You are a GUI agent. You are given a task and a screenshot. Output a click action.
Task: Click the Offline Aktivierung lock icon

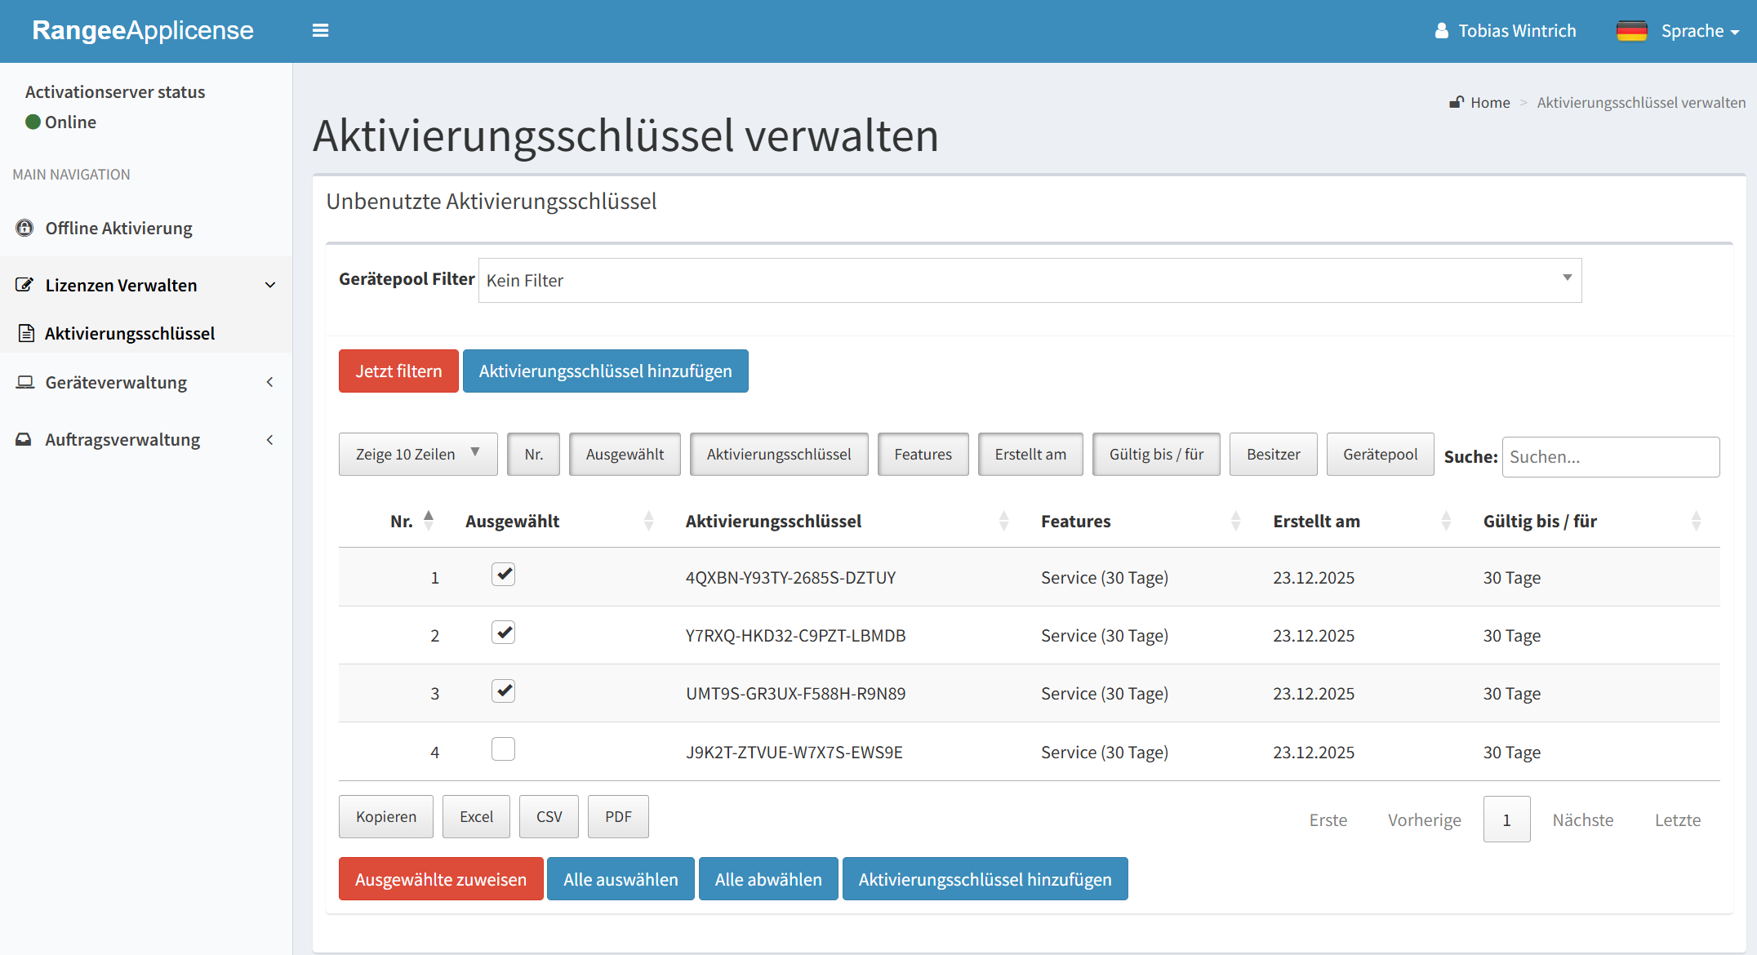[24, 228]
